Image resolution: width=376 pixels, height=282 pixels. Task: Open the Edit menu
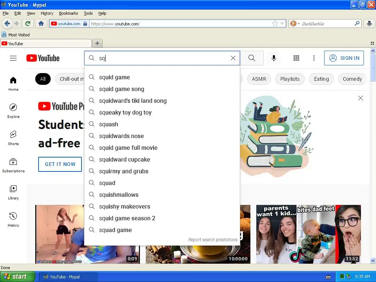coord(18,13)
